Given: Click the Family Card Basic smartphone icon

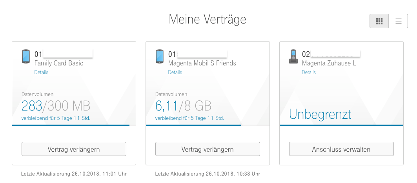Looking at the screenshot, I should [x=26, y=56].
